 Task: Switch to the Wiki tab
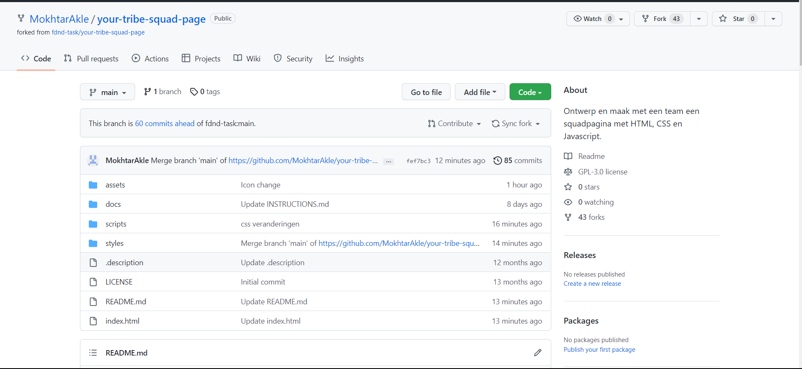[247, 59]
